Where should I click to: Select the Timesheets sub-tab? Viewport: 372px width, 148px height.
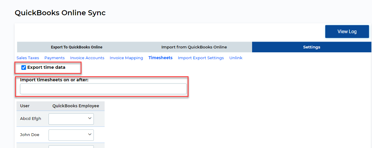tap(160, 58)
